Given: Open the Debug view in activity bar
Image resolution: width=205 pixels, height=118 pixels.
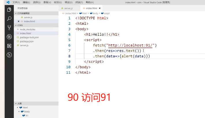Looking at the screenshot, I should [9, 37].
